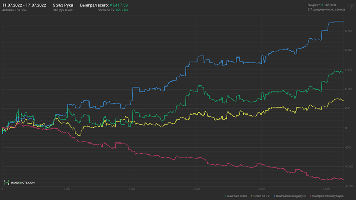Click 'Винрейт: 31 бб/100' stat
This screenshot has height=200, width=356.
(x=321, y=5)
